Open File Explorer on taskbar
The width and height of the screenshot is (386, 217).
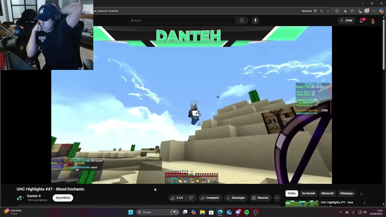point(202,212)
